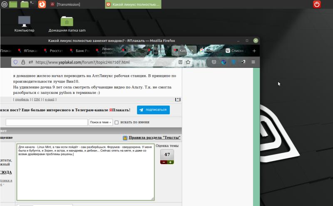Select the Firefox window taskbar entry

coord(133,4)
